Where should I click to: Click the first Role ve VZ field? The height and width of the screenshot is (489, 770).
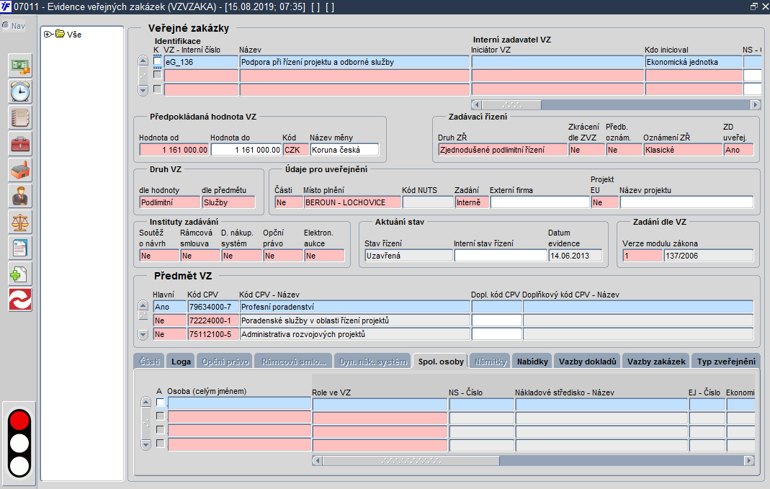click(x=380, y=404)
